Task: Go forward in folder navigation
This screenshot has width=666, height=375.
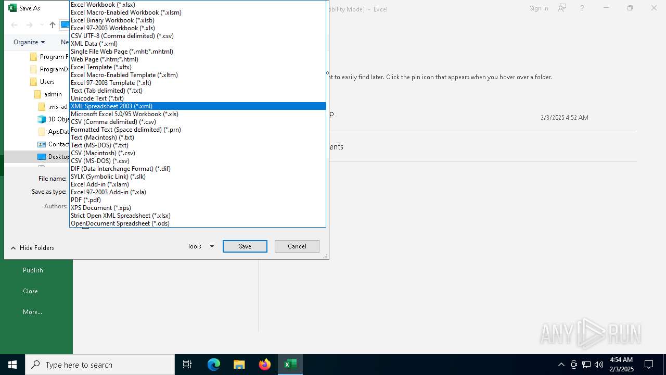Action: point(30,25)
